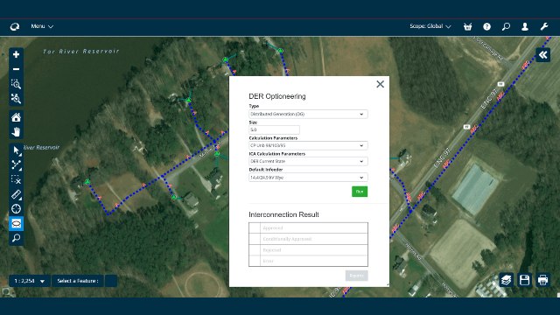Expand the right side panel chevrons
The image size is (560, 315).
point(542,55)
